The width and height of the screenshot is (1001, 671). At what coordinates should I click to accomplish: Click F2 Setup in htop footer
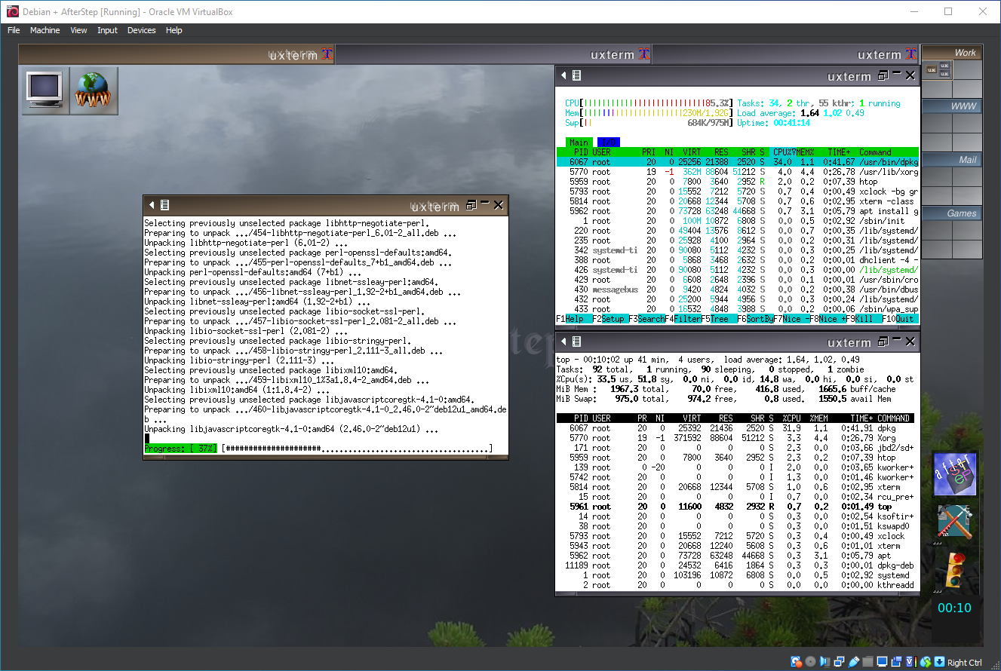[611, 319]
